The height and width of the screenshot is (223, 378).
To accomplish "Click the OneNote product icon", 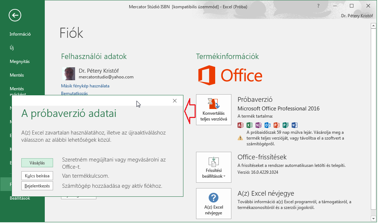I will (258, 125).
